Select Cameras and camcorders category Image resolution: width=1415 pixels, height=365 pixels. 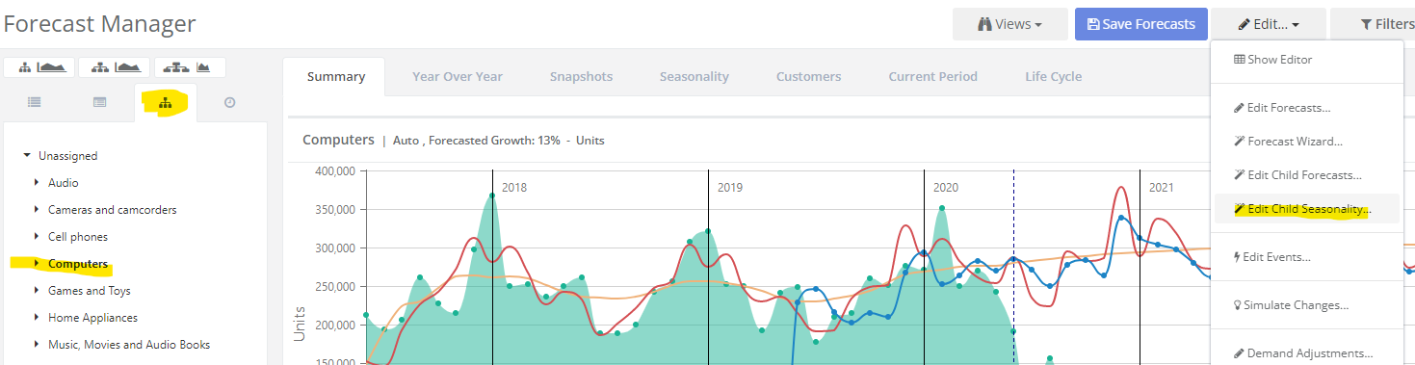113,209
